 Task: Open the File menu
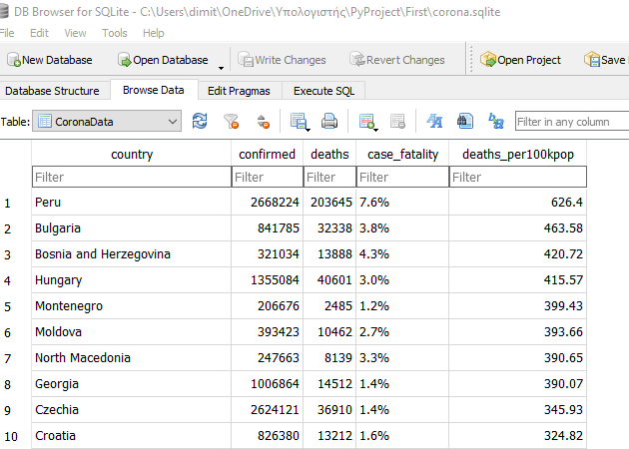6,33
